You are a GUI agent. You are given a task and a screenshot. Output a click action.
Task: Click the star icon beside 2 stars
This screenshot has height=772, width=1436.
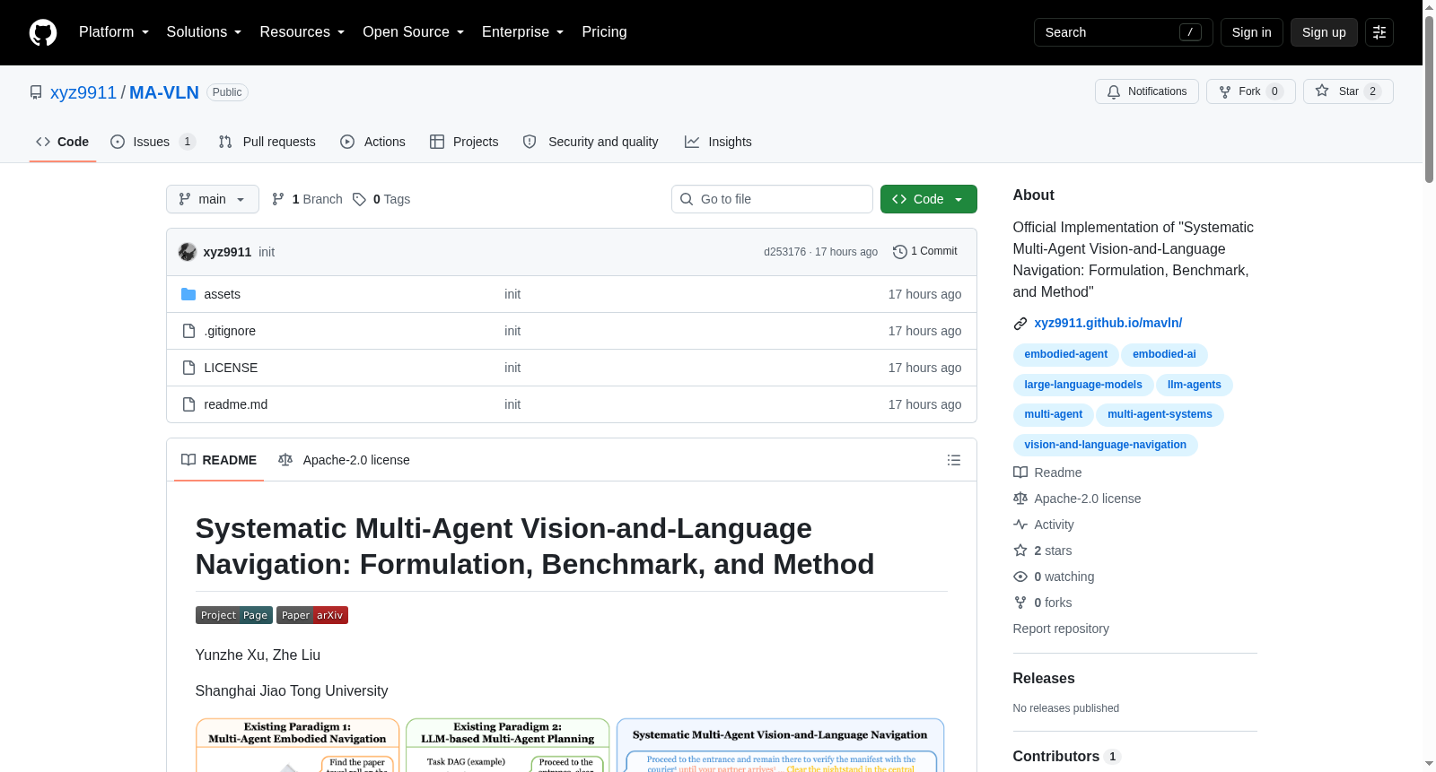[1020, 551]
